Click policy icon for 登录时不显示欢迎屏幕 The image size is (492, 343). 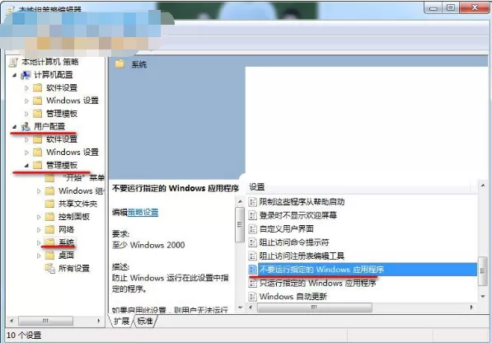pyautogui.click(x=252, y=215)
